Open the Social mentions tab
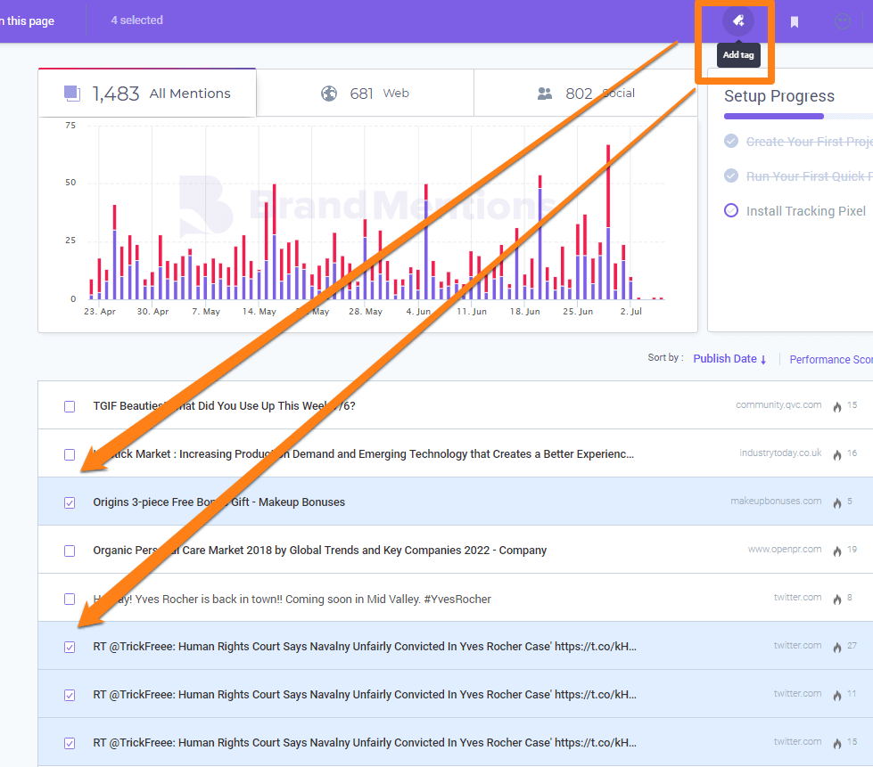Viewport: 873px width, 767px height. pyautogui.click(x=586, y=93)
